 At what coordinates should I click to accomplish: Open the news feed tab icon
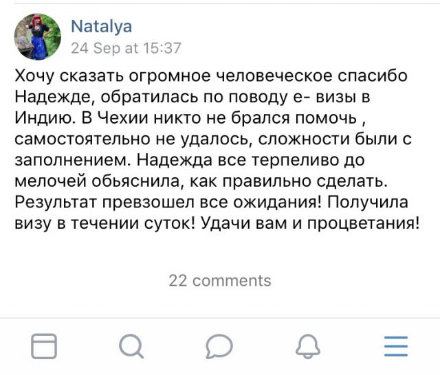(44, 345)
